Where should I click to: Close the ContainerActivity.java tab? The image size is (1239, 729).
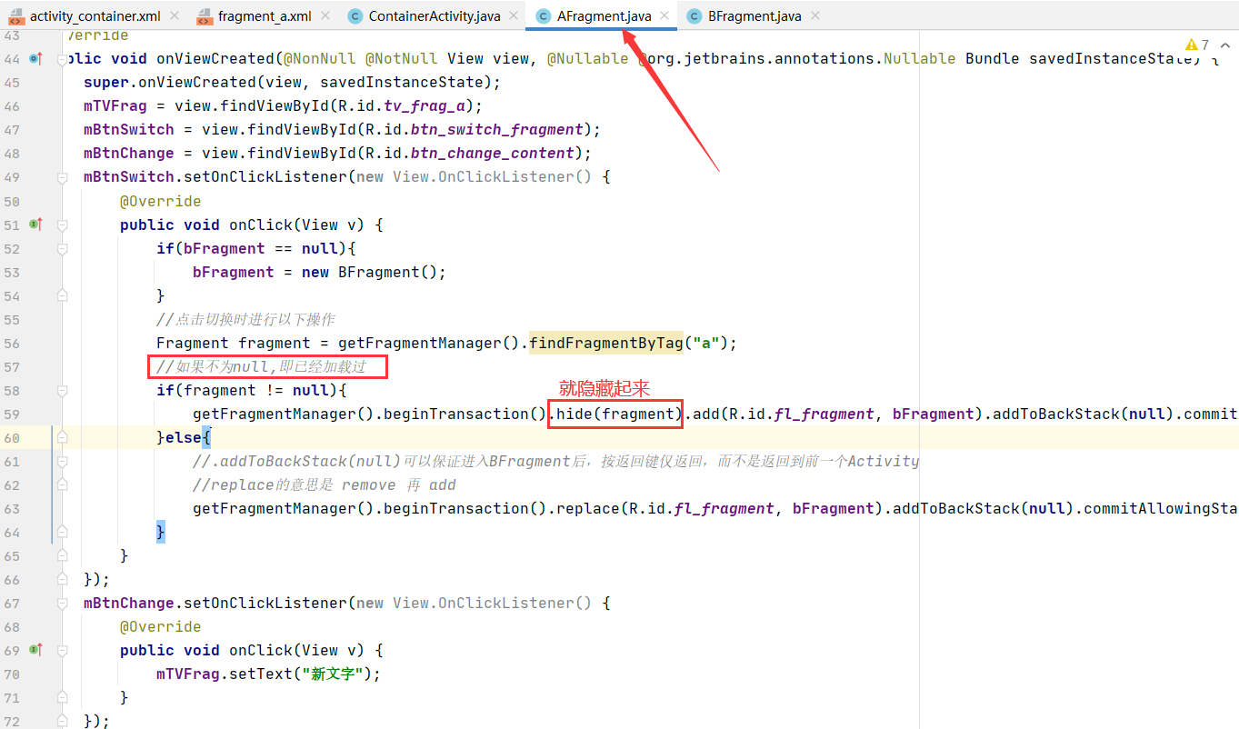click(x=515, y=16)
